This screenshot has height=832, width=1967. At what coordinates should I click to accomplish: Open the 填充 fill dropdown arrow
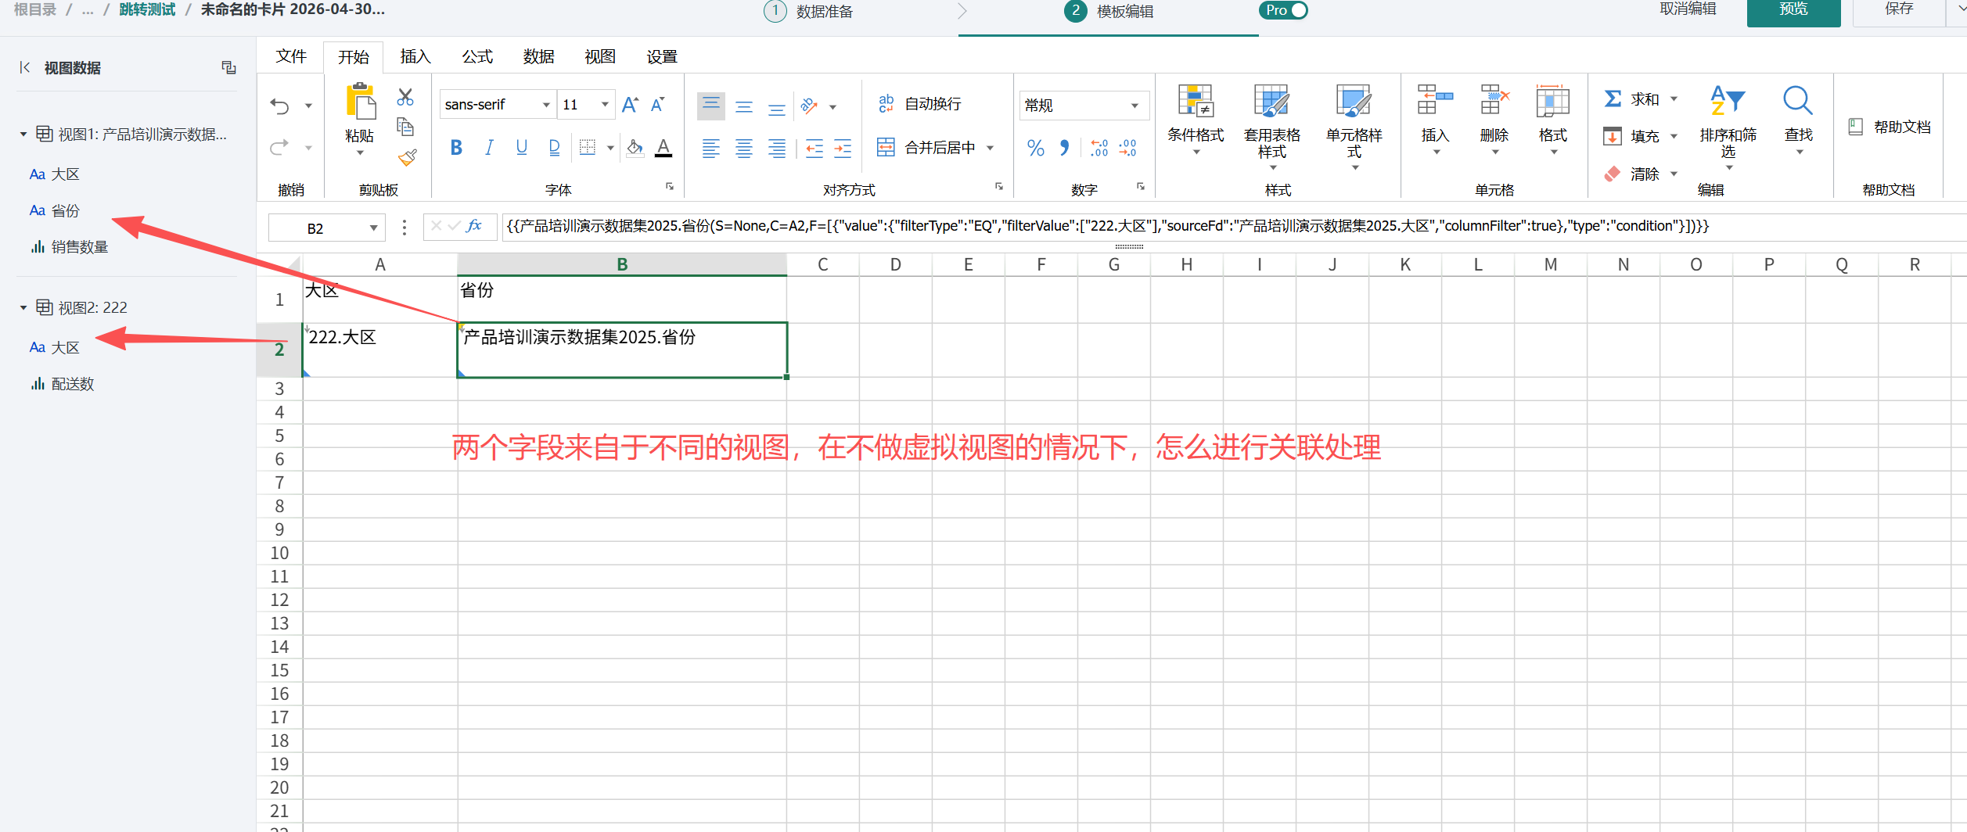click(1674, 136)
